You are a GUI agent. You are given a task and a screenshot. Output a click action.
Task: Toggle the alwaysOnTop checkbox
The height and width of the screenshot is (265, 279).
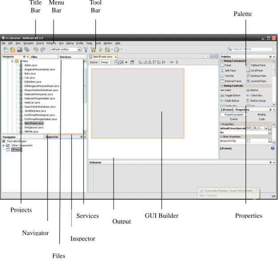point(248,141)
